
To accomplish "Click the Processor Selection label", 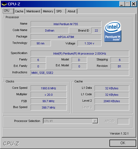I will [27, 121].
